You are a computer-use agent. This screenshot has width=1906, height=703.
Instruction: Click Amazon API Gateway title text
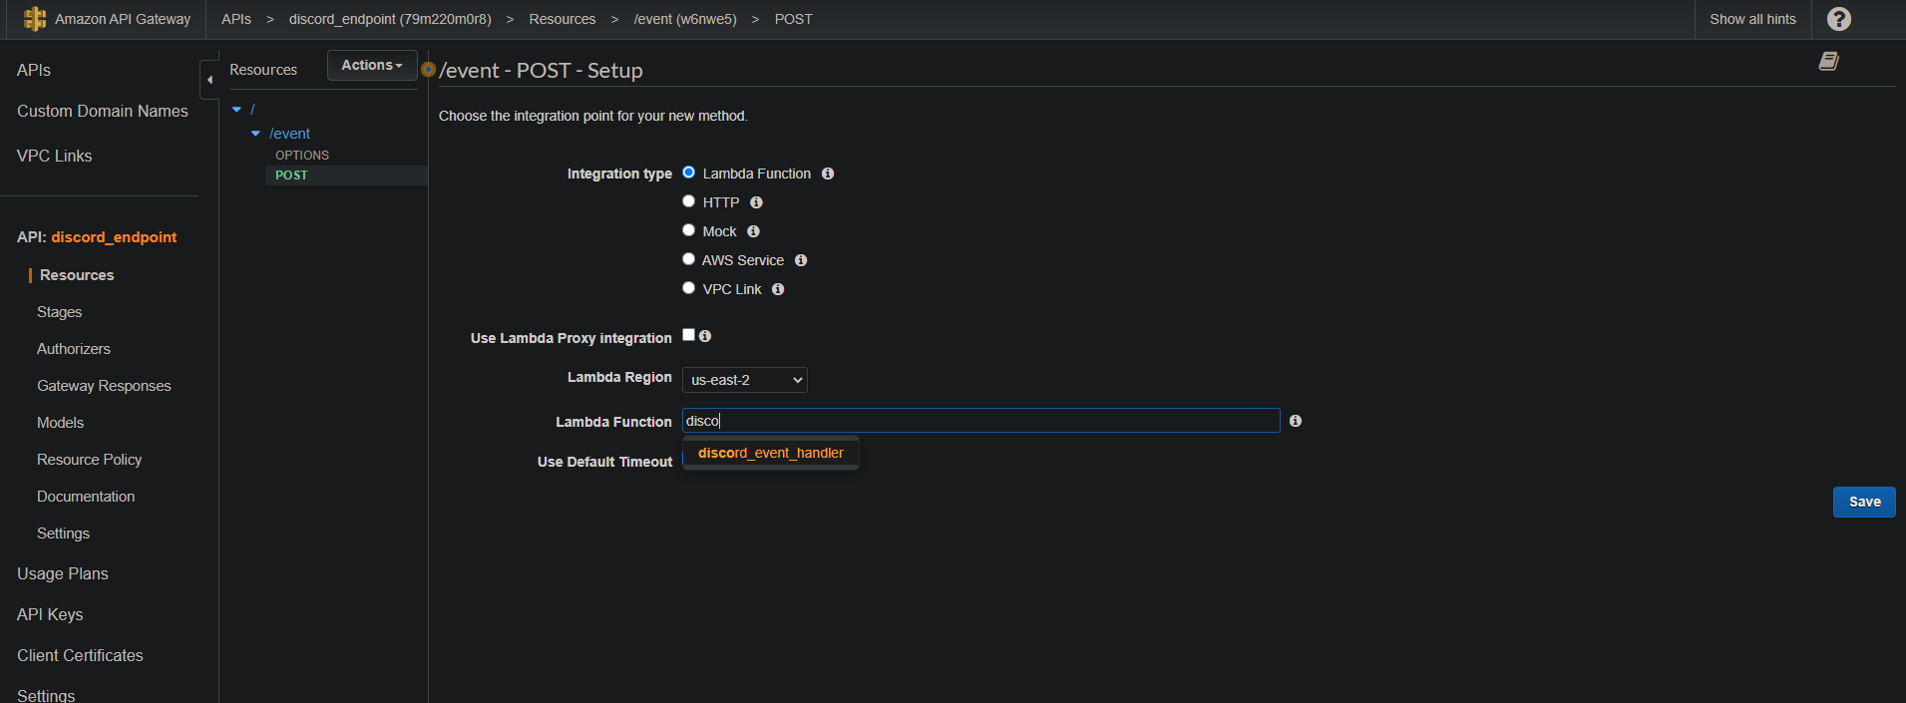pos(123,19)
